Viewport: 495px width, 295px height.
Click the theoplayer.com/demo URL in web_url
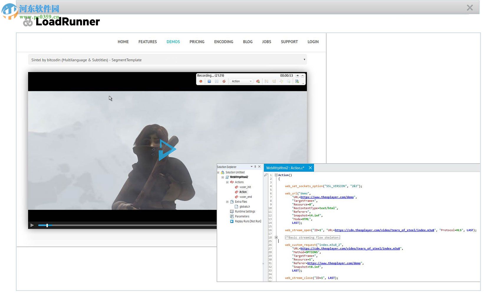point(327,197)
